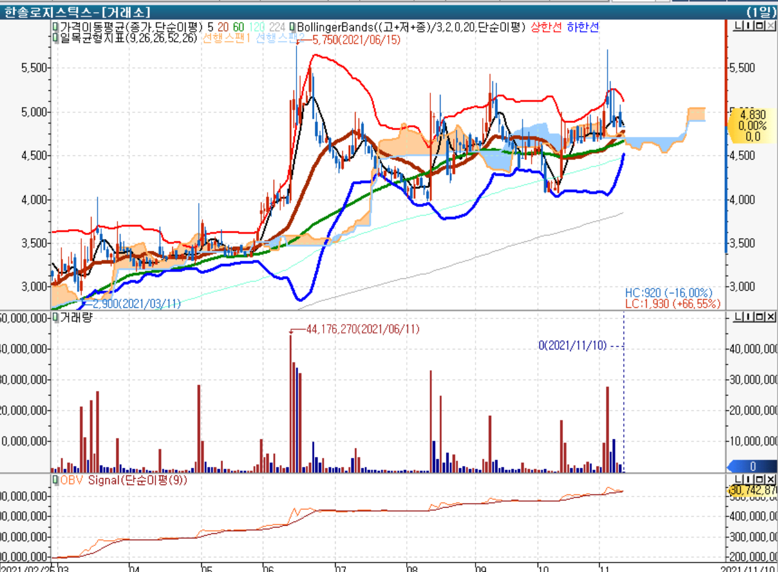Screen dimensions: 778x572
Task: Select the 60-day moving average legend
Action: 239,27
